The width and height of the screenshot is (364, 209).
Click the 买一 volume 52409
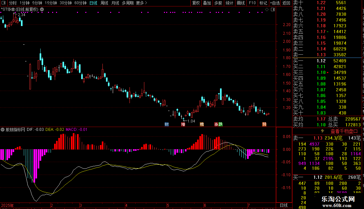[340, 61]
